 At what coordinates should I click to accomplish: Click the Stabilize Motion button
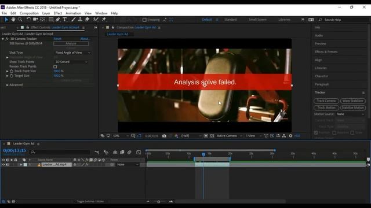(353, 108)
